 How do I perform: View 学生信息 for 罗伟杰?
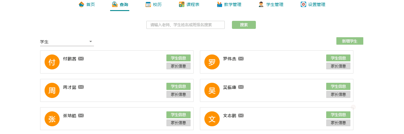pyautogui.click(x=338, y=58)
